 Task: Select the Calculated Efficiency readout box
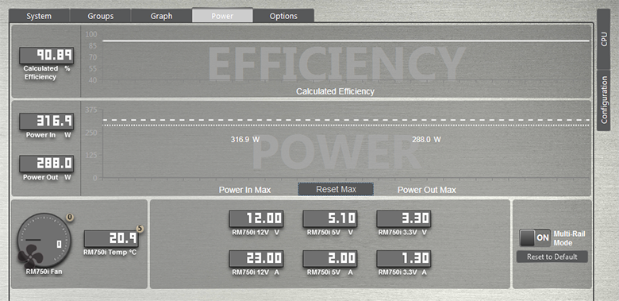[x=47, y=56]
